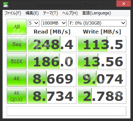This screenshot has width=133, height=121.
Task: Open the ヘルプ(H) menu
Action: point(70,13)
